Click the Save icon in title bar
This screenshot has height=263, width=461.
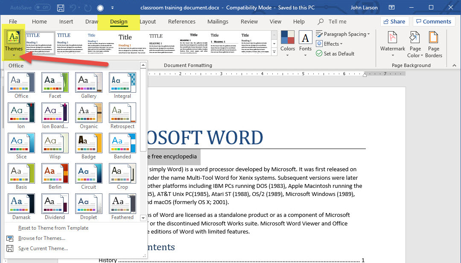click(x=61, y=8)
